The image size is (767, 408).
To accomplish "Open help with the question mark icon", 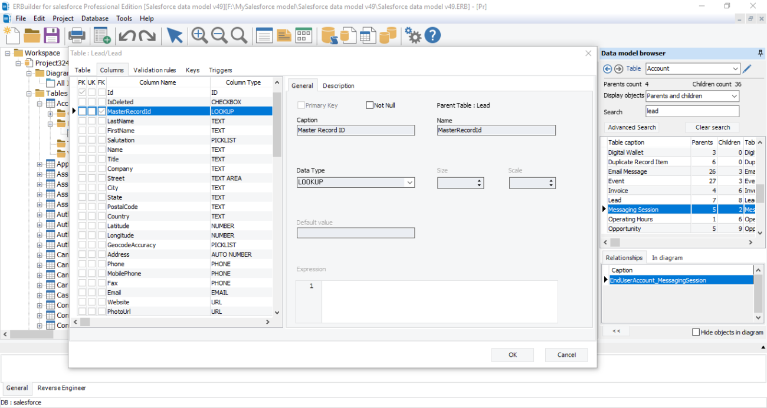I will [x=432, y=35].
